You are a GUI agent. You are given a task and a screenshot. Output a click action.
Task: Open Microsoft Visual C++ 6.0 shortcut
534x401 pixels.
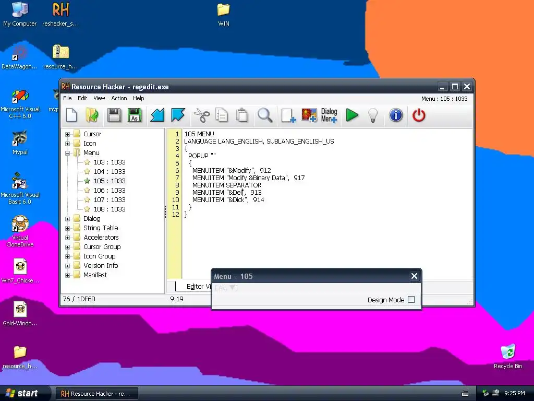(20, 104)
